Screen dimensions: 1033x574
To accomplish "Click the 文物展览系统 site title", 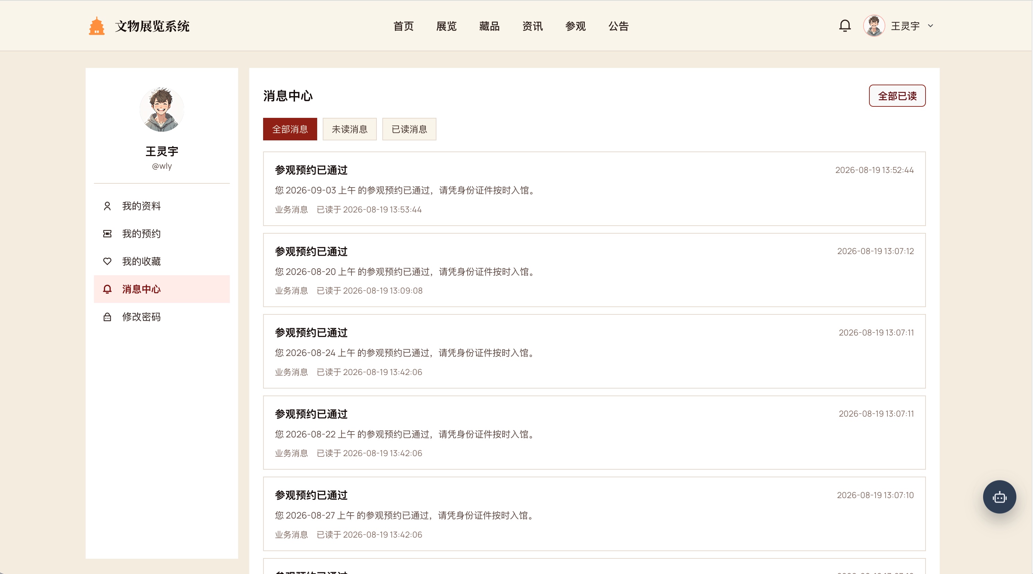I will pyautogui.click(x=152, y=26).
